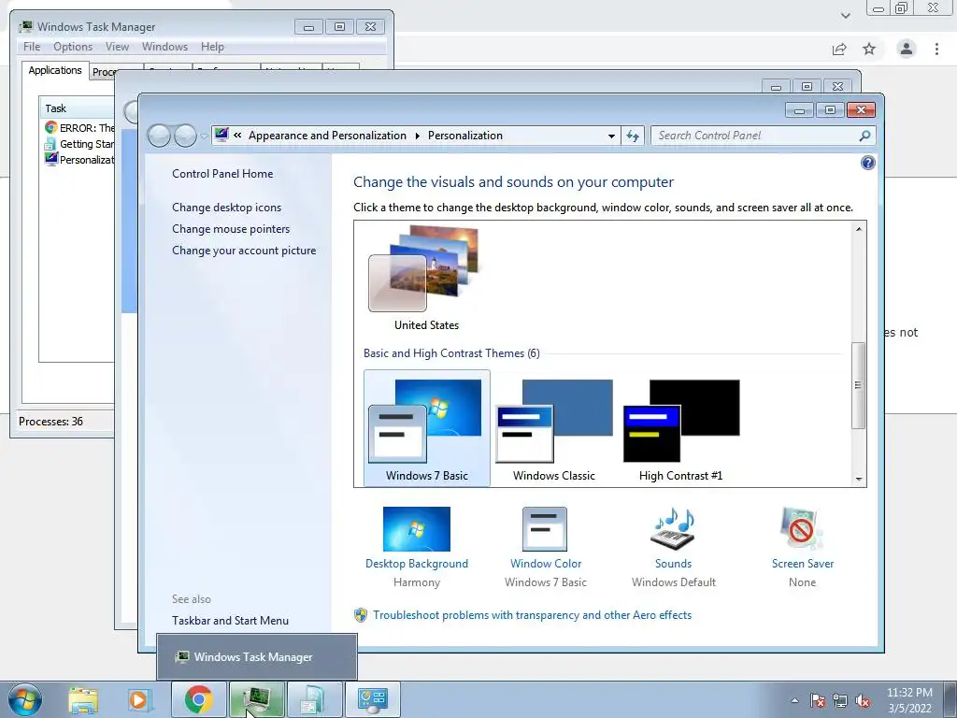Click the Back arrow in Personalization window

click(159, 136)
